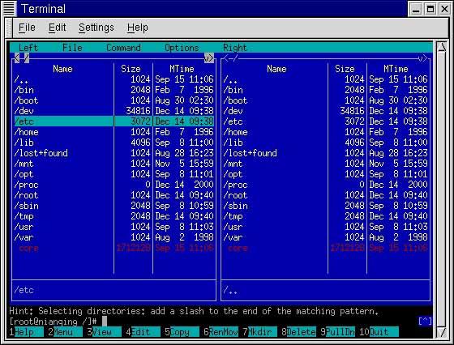Viewport: 454px width, 345px height.
Task: Click the menu bar drag handle beside File
Action: pos(9,28)
